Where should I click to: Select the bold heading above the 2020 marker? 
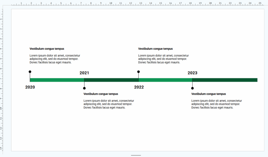click(47, 49)
